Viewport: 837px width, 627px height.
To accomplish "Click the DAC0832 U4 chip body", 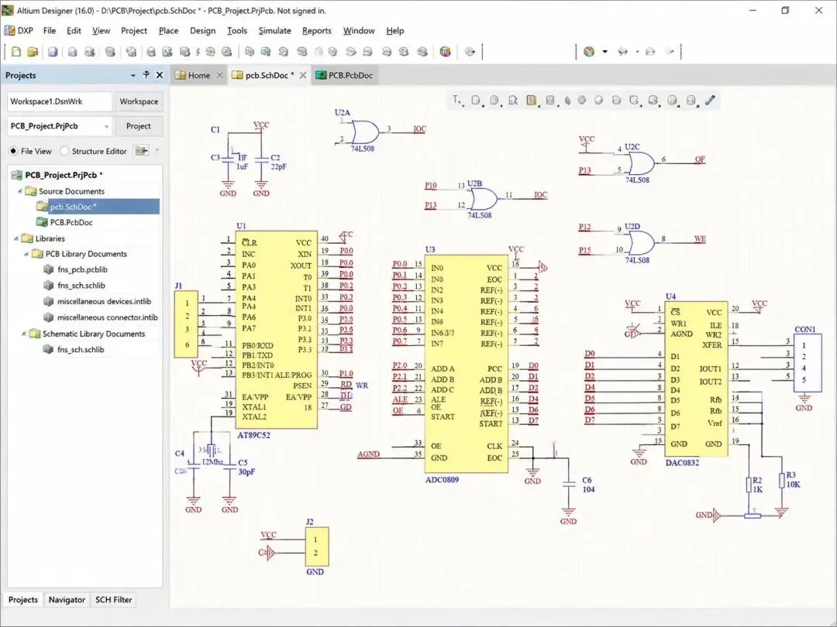I will tap(697, 379).
